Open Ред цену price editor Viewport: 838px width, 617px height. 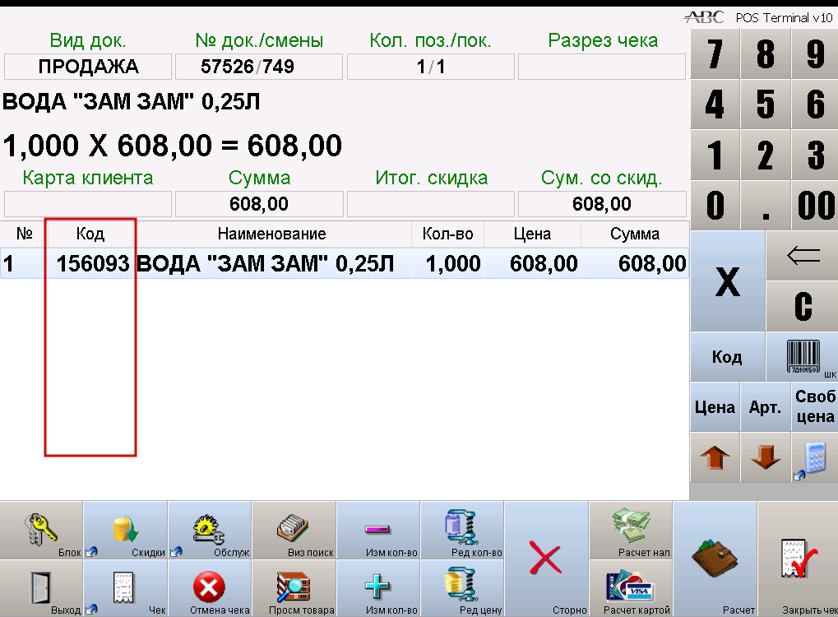tap(462, 588)
